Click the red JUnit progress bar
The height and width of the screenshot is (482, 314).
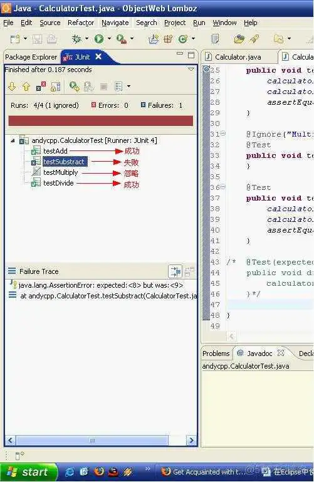(x=101, y=121)
